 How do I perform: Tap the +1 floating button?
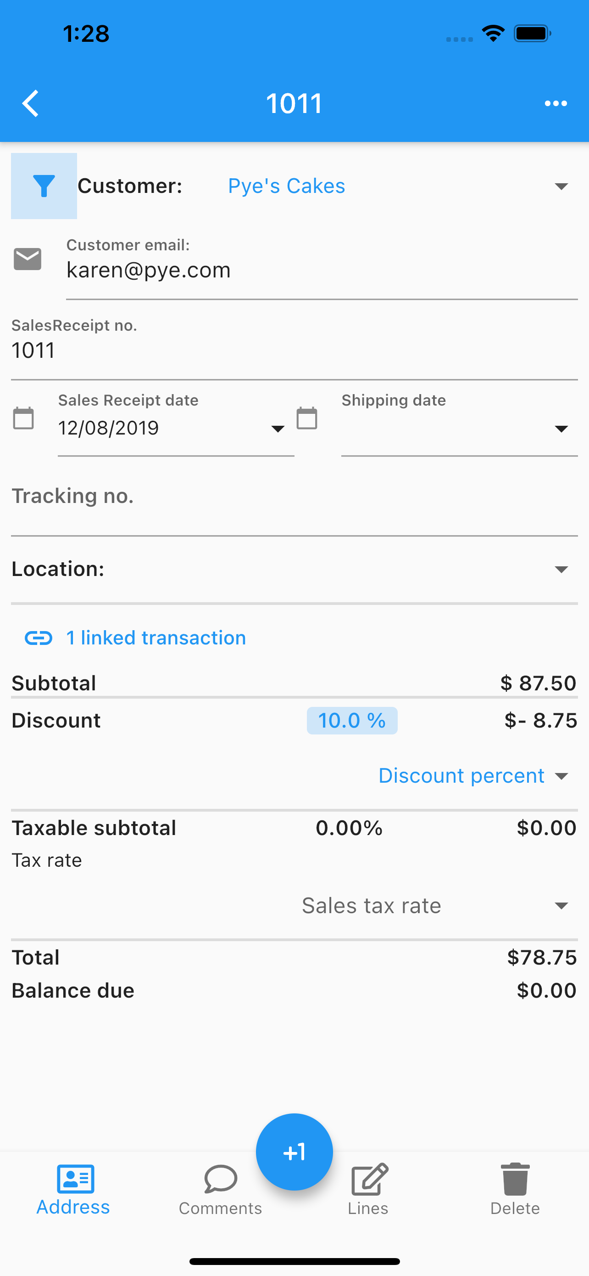[294, 1152]
